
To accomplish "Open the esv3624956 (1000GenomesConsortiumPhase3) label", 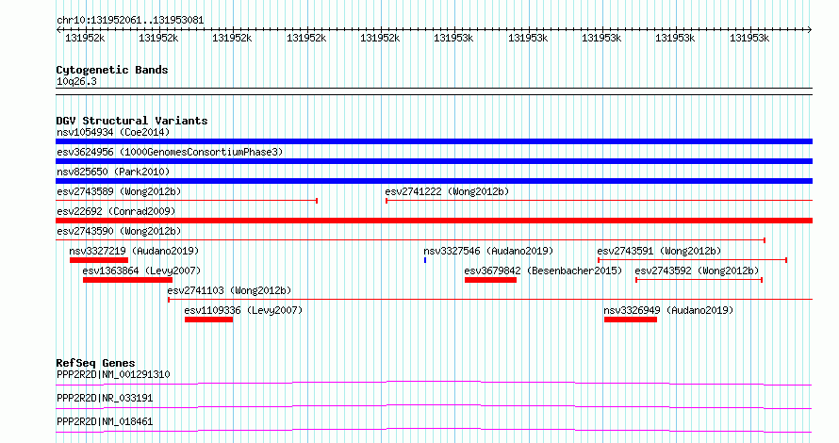I will pyautogui.click(x=170, y=152).
